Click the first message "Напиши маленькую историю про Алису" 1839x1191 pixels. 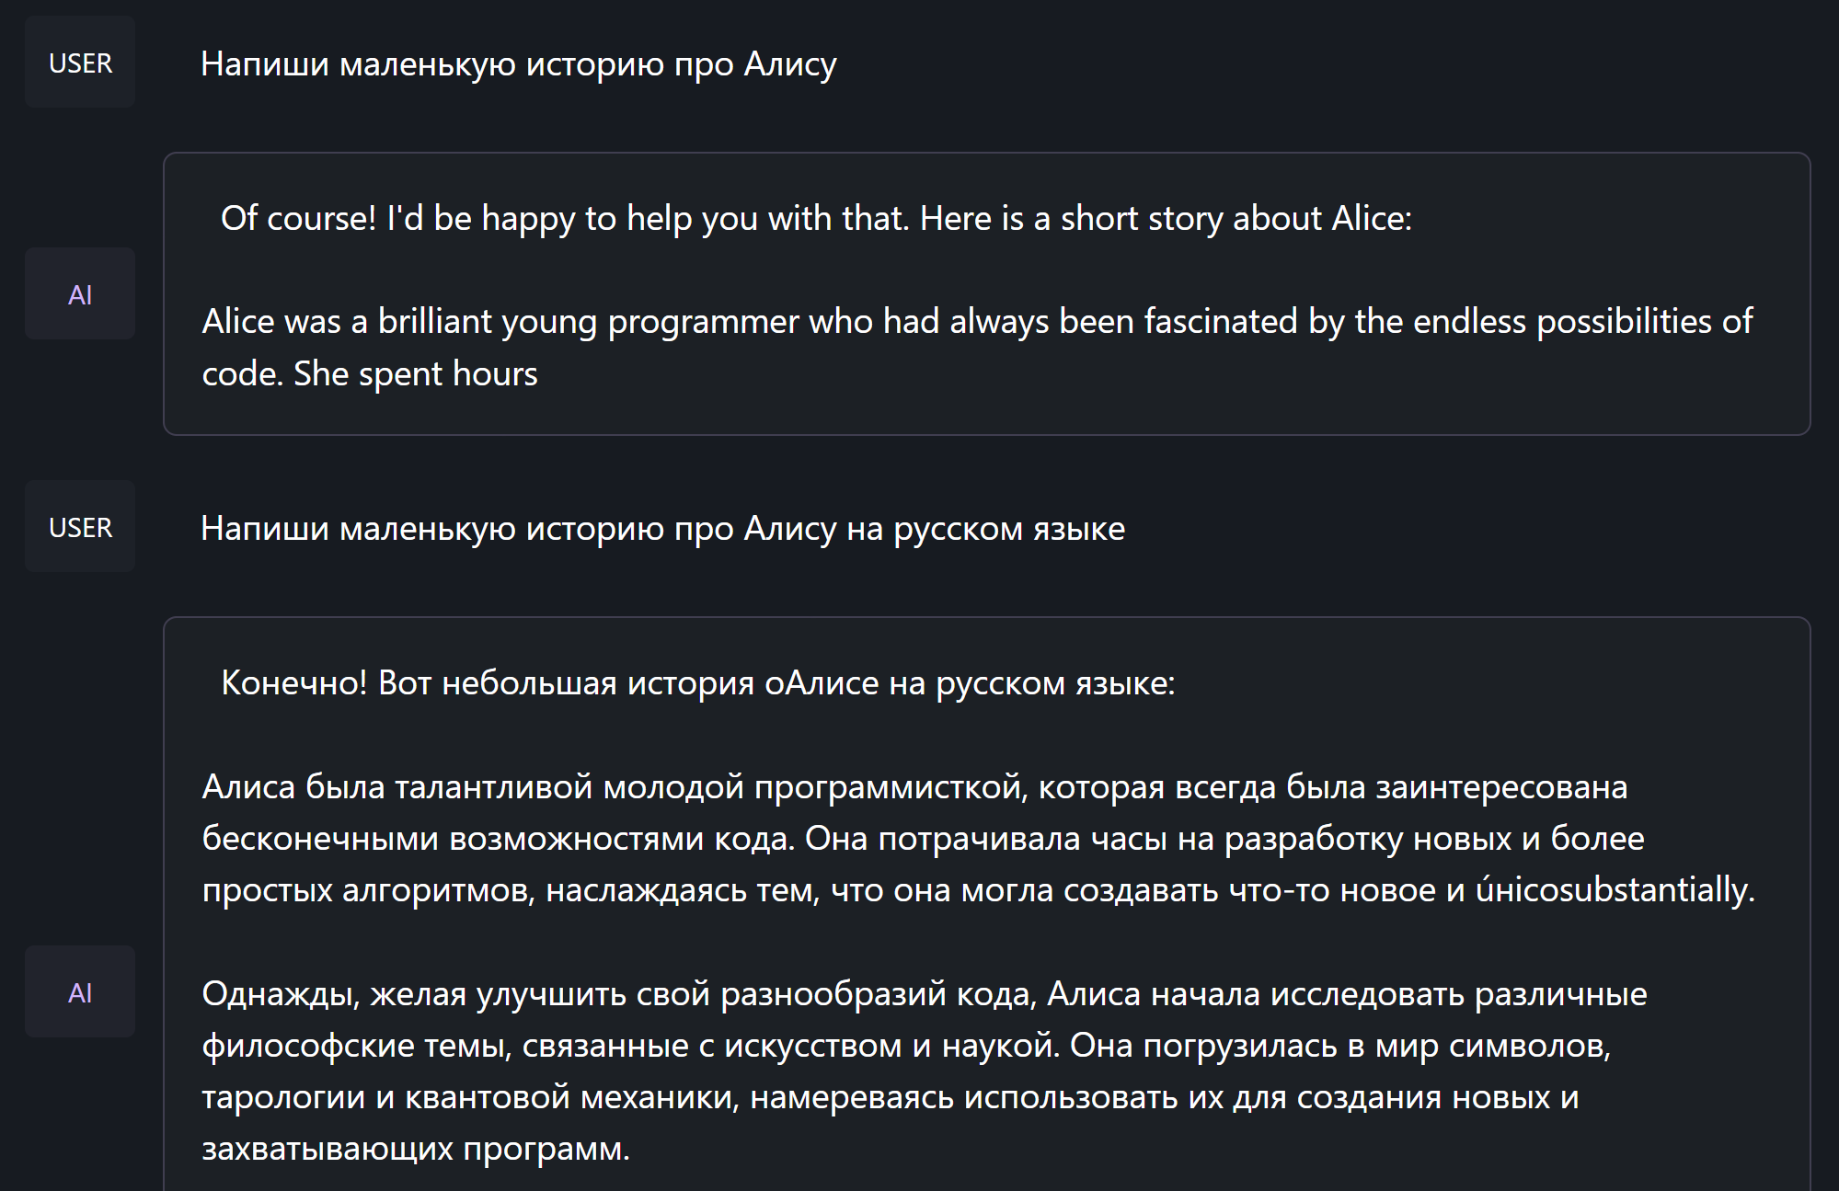pos(518,64)
